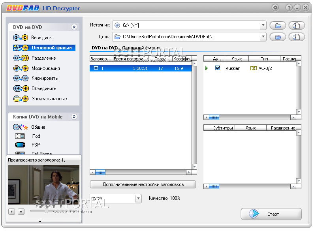Click the video preview thumbnail
The image size is (314, 231).
tap(44, 184)
